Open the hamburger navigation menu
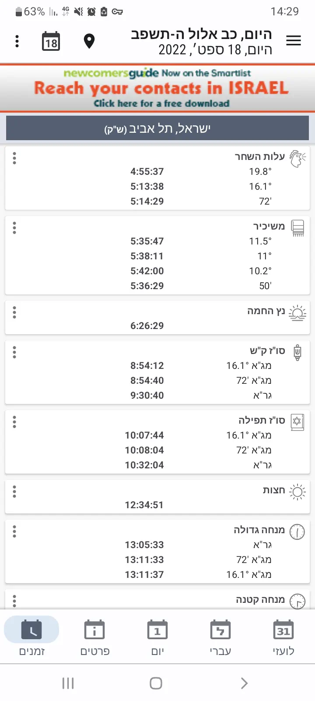315x701 pixels. [x=294, y=41]
